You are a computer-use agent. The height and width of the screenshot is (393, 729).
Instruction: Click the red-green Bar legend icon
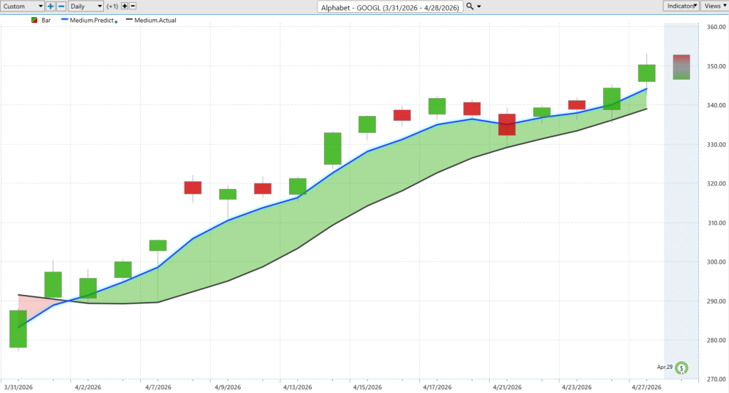[34, 21]
